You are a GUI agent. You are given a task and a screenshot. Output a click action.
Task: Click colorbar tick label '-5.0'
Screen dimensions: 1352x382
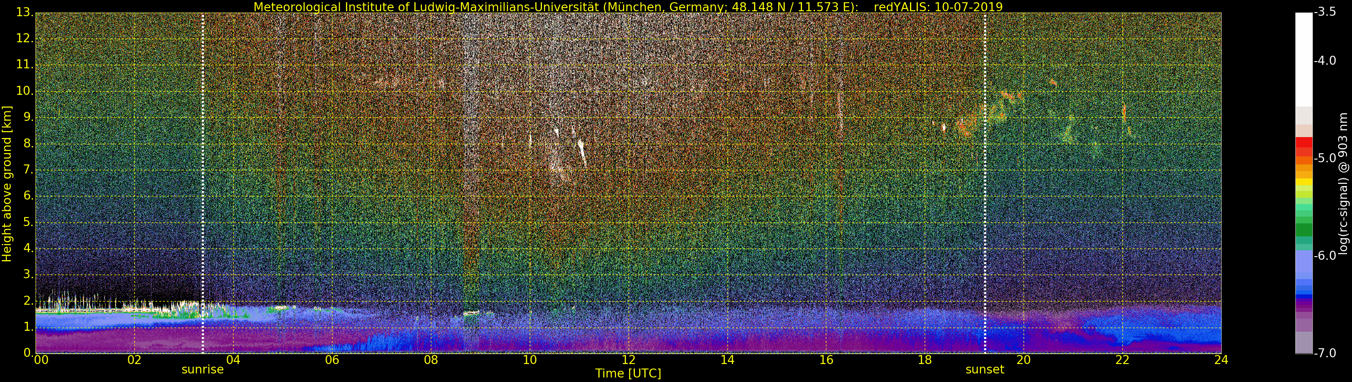coord(1325,158)
